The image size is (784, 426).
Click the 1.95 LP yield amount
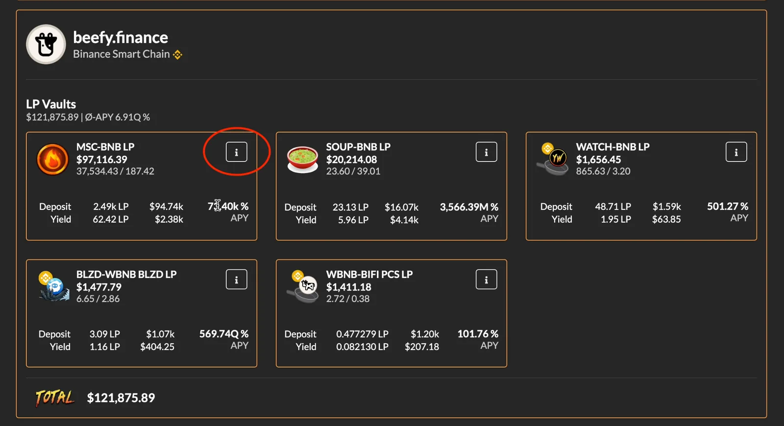[x=616, y=219]
